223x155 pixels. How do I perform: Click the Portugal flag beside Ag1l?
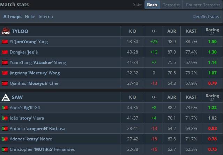coord(5,108)
